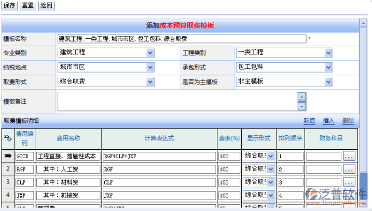Expand the 承包形式 dropdown
This screenshot has height=211, width=372.
tap(328, 67)
